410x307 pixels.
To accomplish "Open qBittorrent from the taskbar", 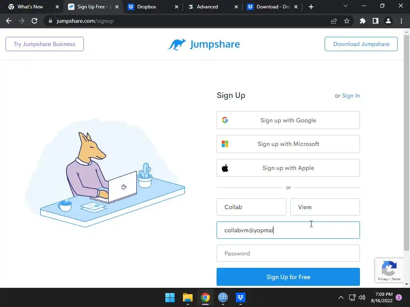I will pos(223,297).
